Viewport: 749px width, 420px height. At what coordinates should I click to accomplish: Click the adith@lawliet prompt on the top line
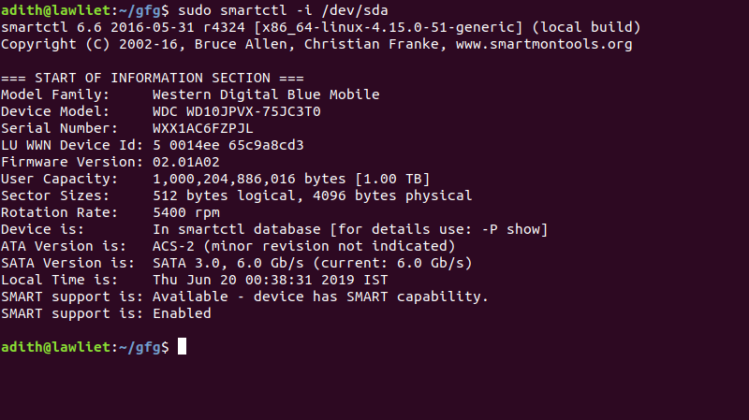(x=55, y=10)
